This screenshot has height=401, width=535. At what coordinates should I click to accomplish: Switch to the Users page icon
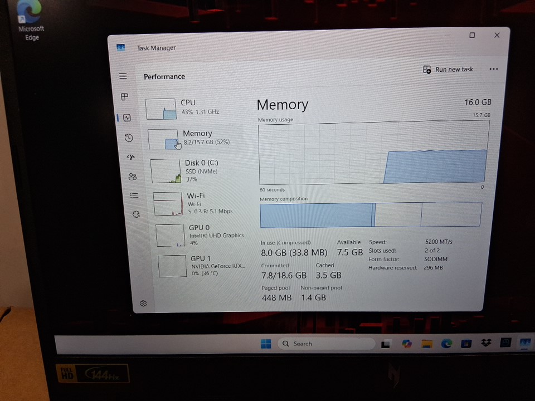pos(133,177)
